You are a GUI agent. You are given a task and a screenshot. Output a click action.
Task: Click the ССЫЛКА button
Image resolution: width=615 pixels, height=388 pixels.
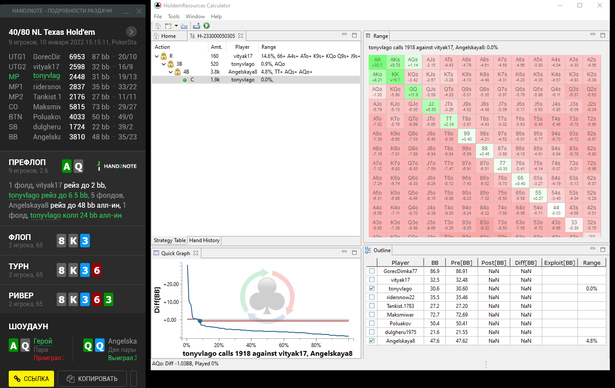tap(31, 379)
